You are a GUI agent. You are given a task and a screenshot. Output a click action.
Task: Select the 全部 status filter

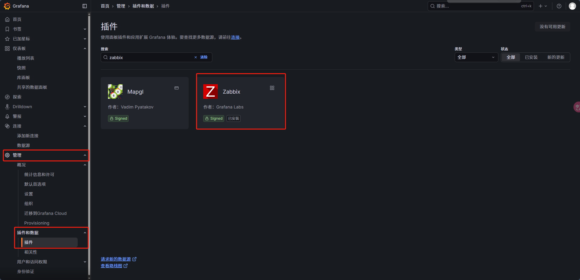click(511, 57)
